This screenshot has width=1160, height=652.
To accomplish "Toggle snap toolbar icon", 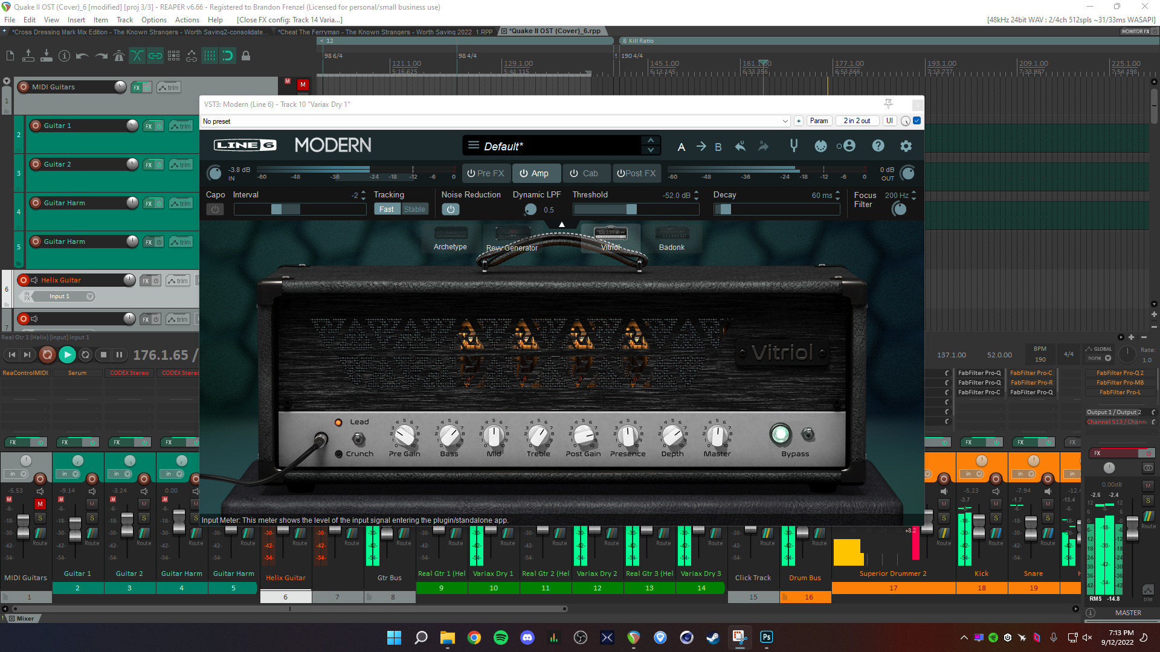I will (228, 56).
